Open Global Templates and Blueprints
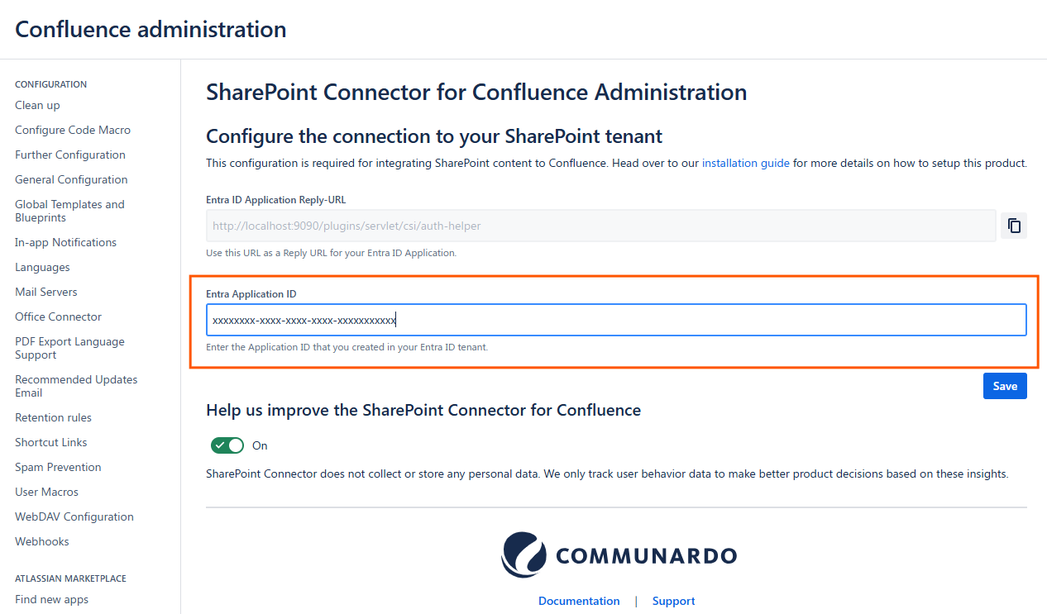The image size is (1047, 614). click(x=69, y=211)
